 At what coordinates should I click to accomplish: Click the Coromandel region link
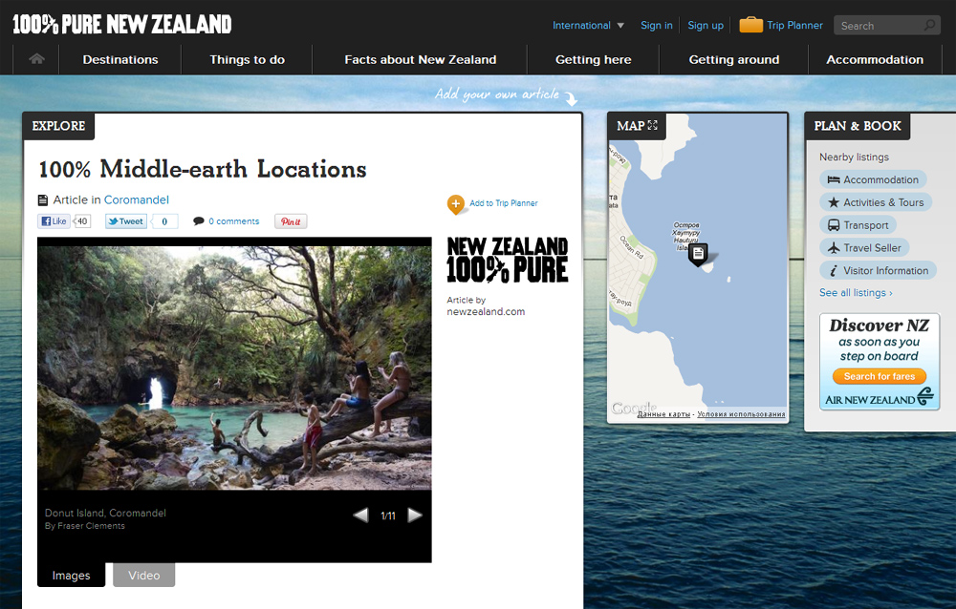pyautogui.click(x=137, y=199)
